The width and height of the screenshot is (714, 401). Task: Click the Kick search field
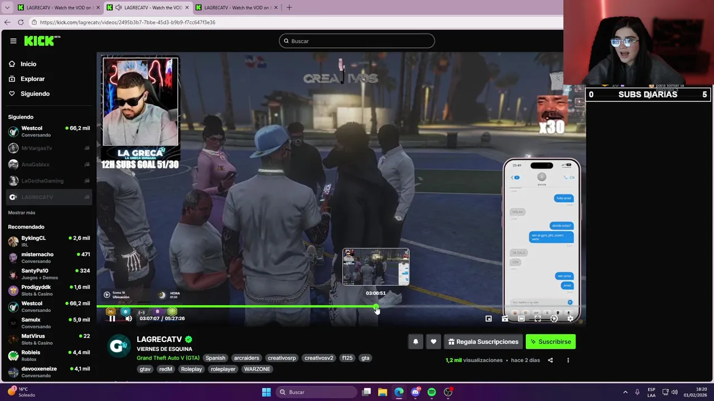357,41
